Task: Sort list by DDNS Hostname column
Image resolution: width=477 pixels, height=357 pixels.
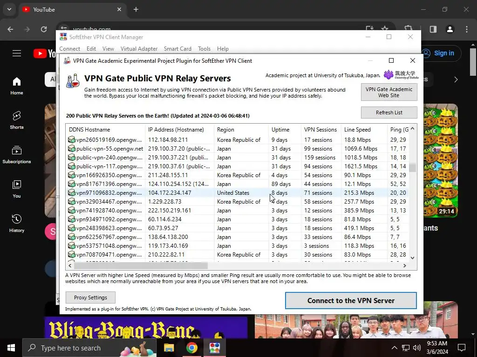Action: [x=105, y=130]
